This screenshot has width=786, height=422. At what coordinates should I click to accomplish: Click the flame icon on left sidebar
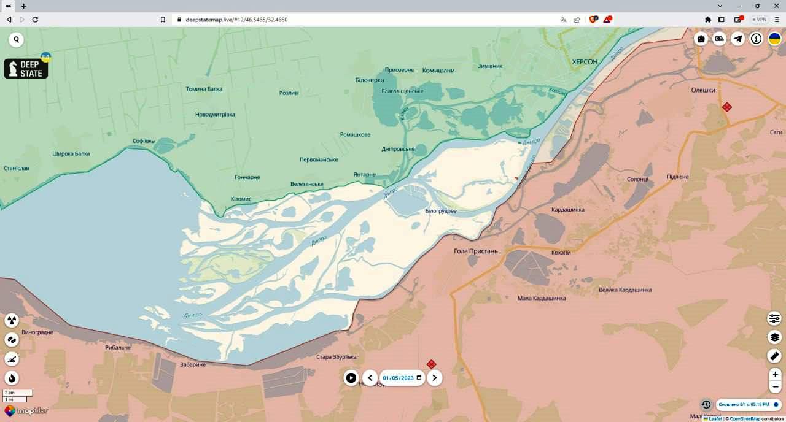point(12,378)
